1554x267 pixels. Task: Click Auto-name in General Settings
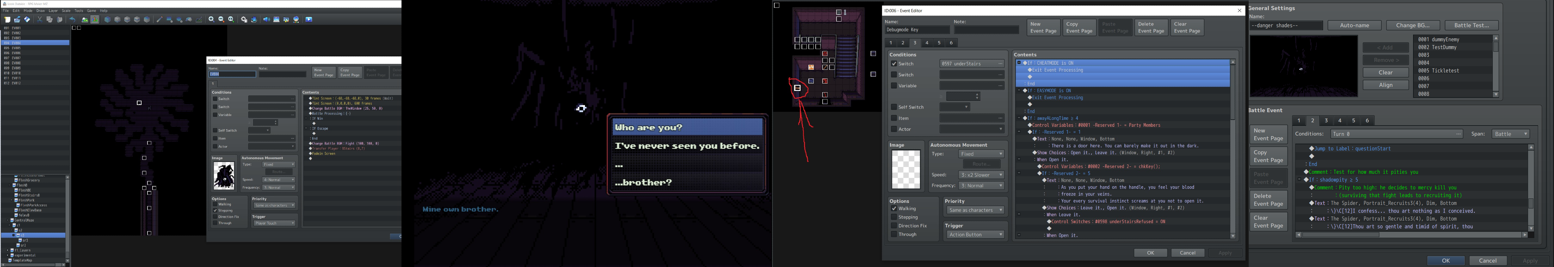tap(1354, 25)
